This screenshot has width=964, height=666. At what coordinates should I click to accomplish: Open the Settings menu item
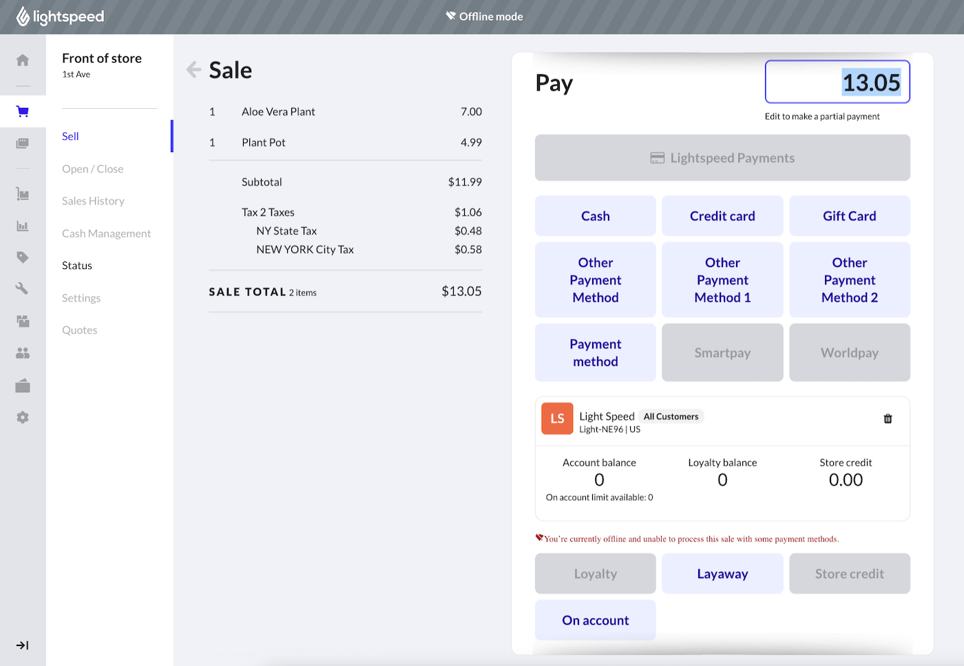(x=81, y=298)
